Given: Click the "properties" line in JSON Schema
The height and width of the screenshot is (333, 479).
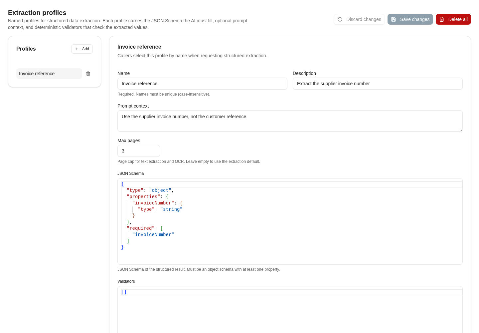Looking at the screenshot, I should tap(148, 197).
